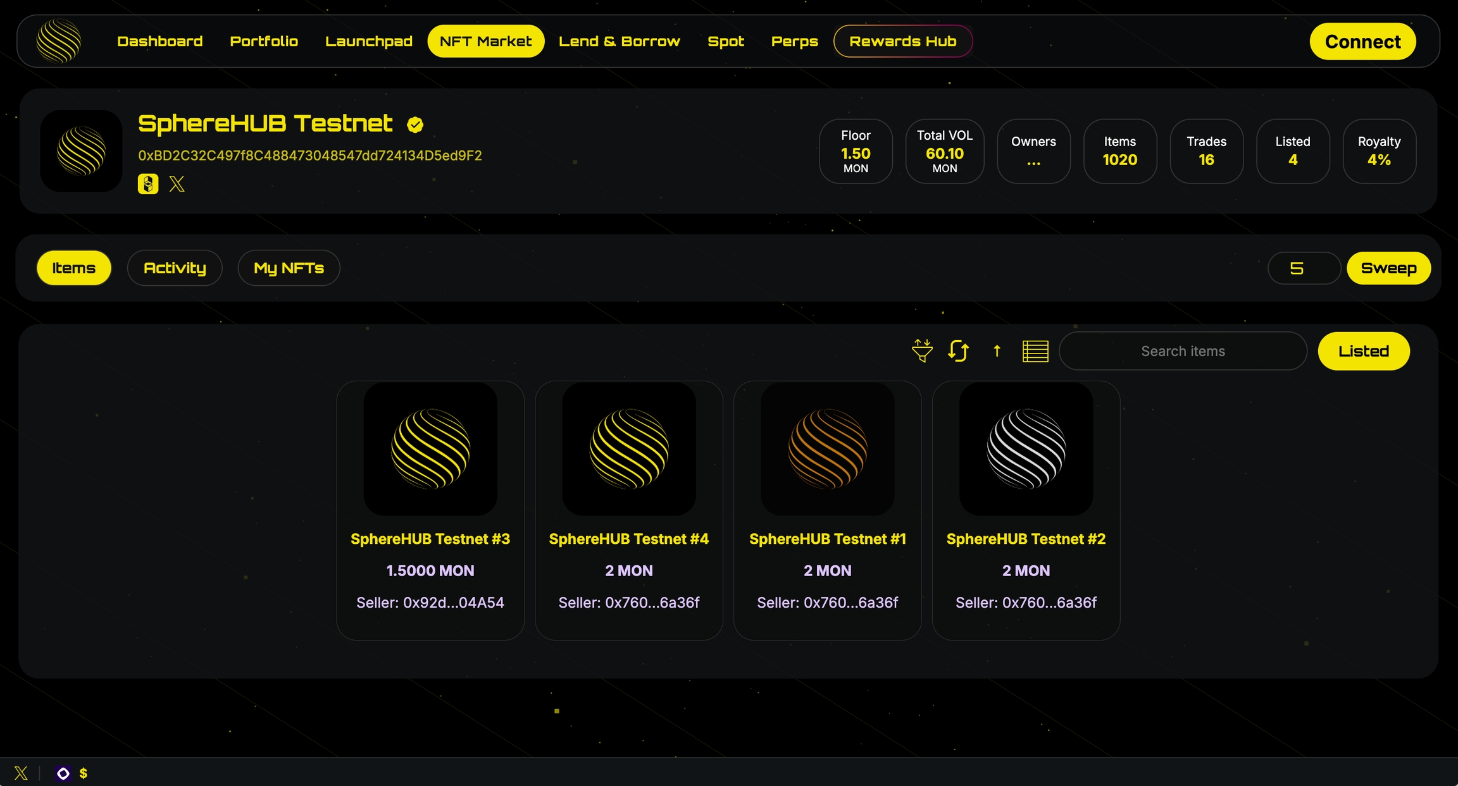Open the Rewards Hub page

(x=902, y=41)
